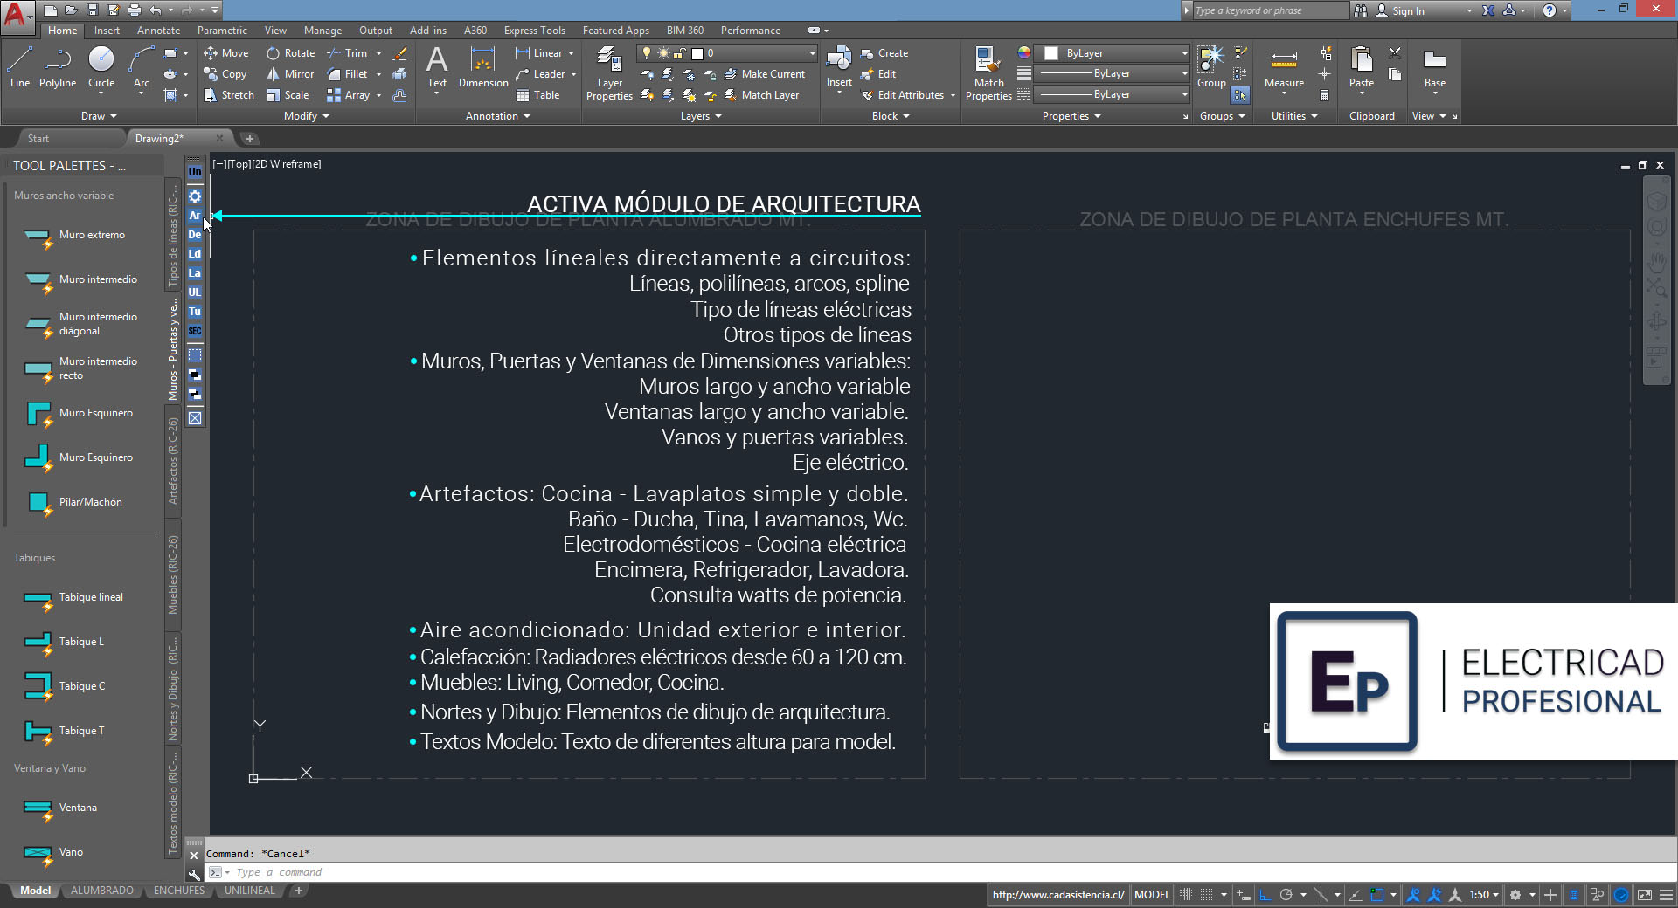Select the Circle tool
1678x908 pixels.
(x=101, y=67)
